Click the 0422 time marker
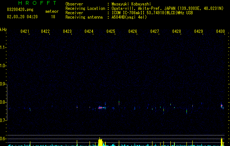The image size is (230, 146). pyautogui.click(x=45, y=31)
